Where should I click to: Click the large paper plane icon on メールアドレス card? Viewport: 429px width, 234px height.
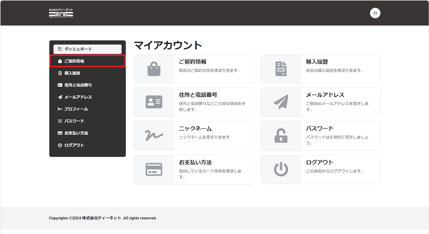pyautogui.click(x=281, y=102)
